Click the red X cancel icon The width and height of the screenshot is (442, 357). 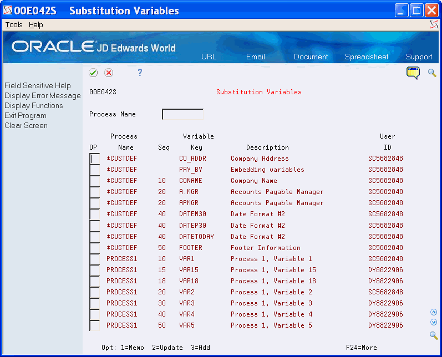coord(109,73)
